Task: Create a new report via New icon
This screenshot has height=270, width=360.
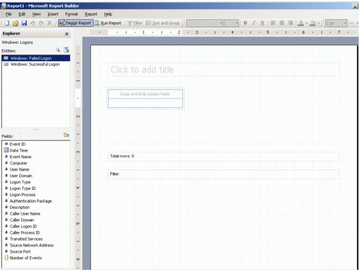Action: [x=7, y=23]
